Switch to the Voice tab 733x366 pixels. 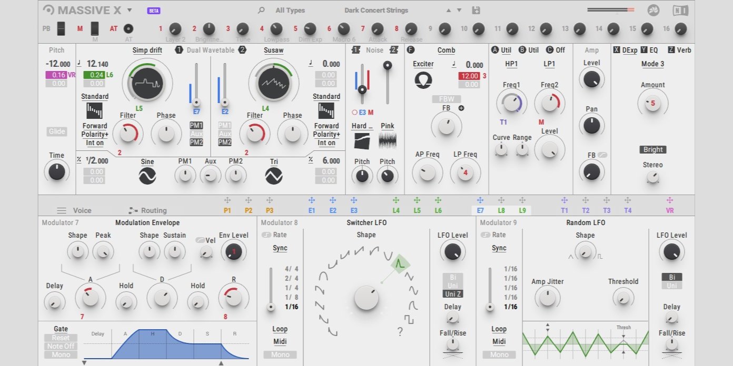[82, 210]
